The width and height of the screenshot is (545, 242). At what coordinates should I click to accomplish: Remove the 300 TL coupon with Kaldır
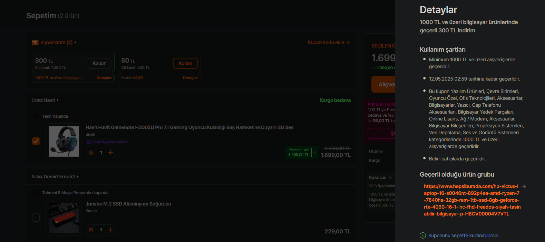click(x=99, y=63)
